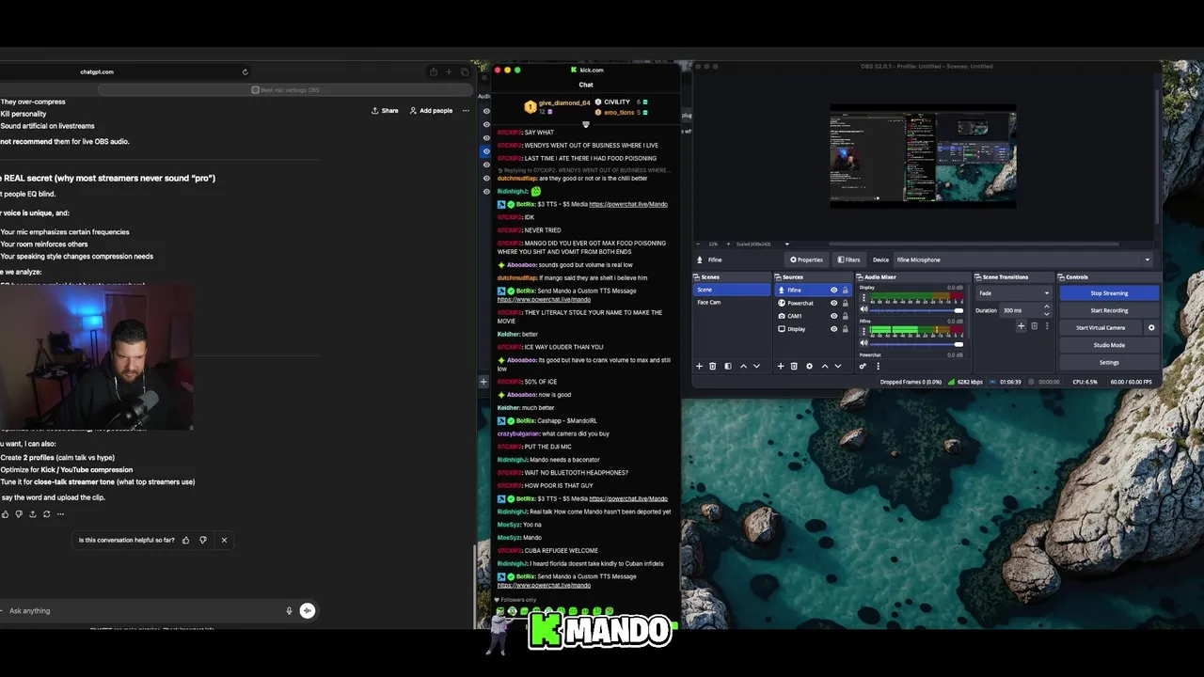Select the CAM1 source row
Image resolution: width=1204 pixels, height=677 pixels.
[x=814, y=316]
